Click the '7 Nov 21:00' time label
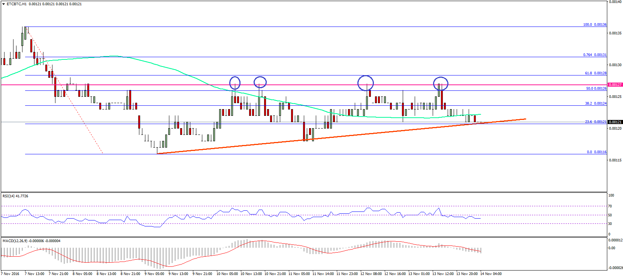623x278 pixels. pos(58,274)
